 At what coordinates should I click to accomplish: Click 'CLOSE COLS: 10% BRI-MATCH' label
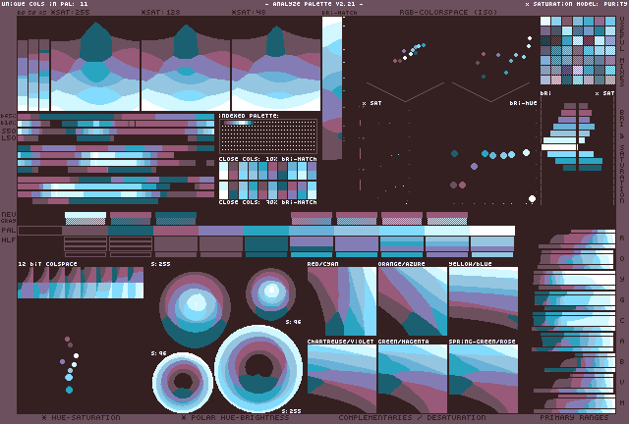tap(267, 159)
